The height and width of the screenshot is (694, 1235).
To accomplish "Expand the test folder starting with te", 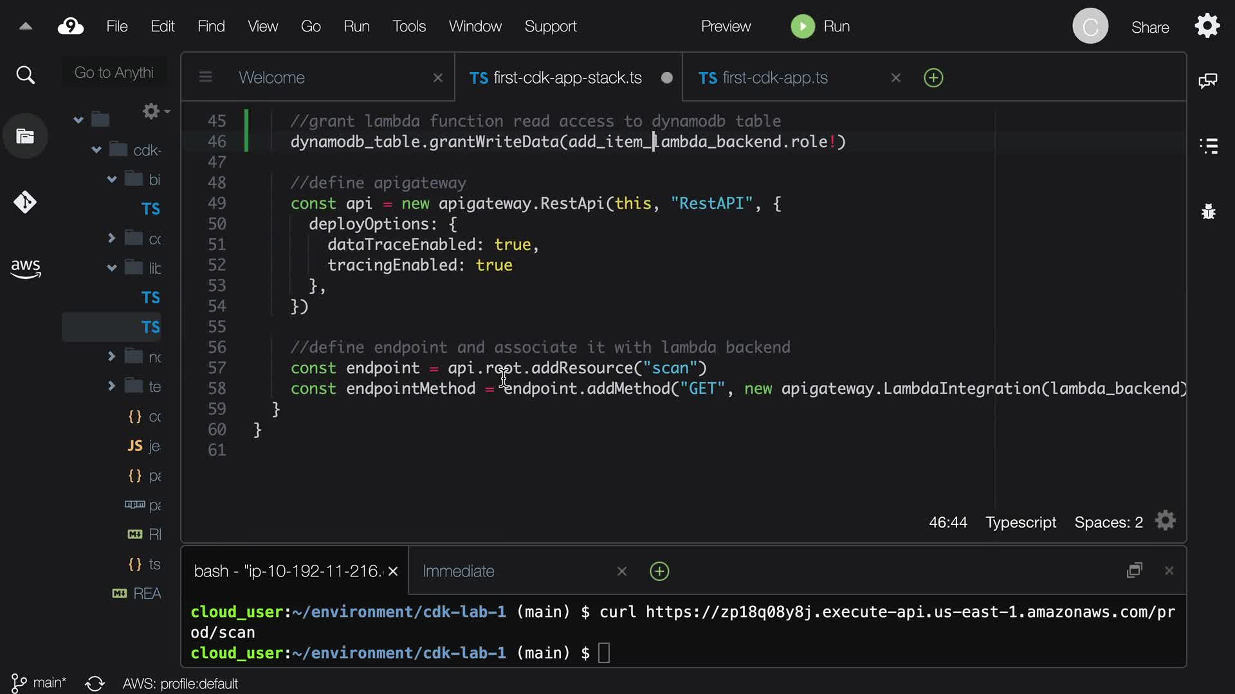I will (112, 386).
